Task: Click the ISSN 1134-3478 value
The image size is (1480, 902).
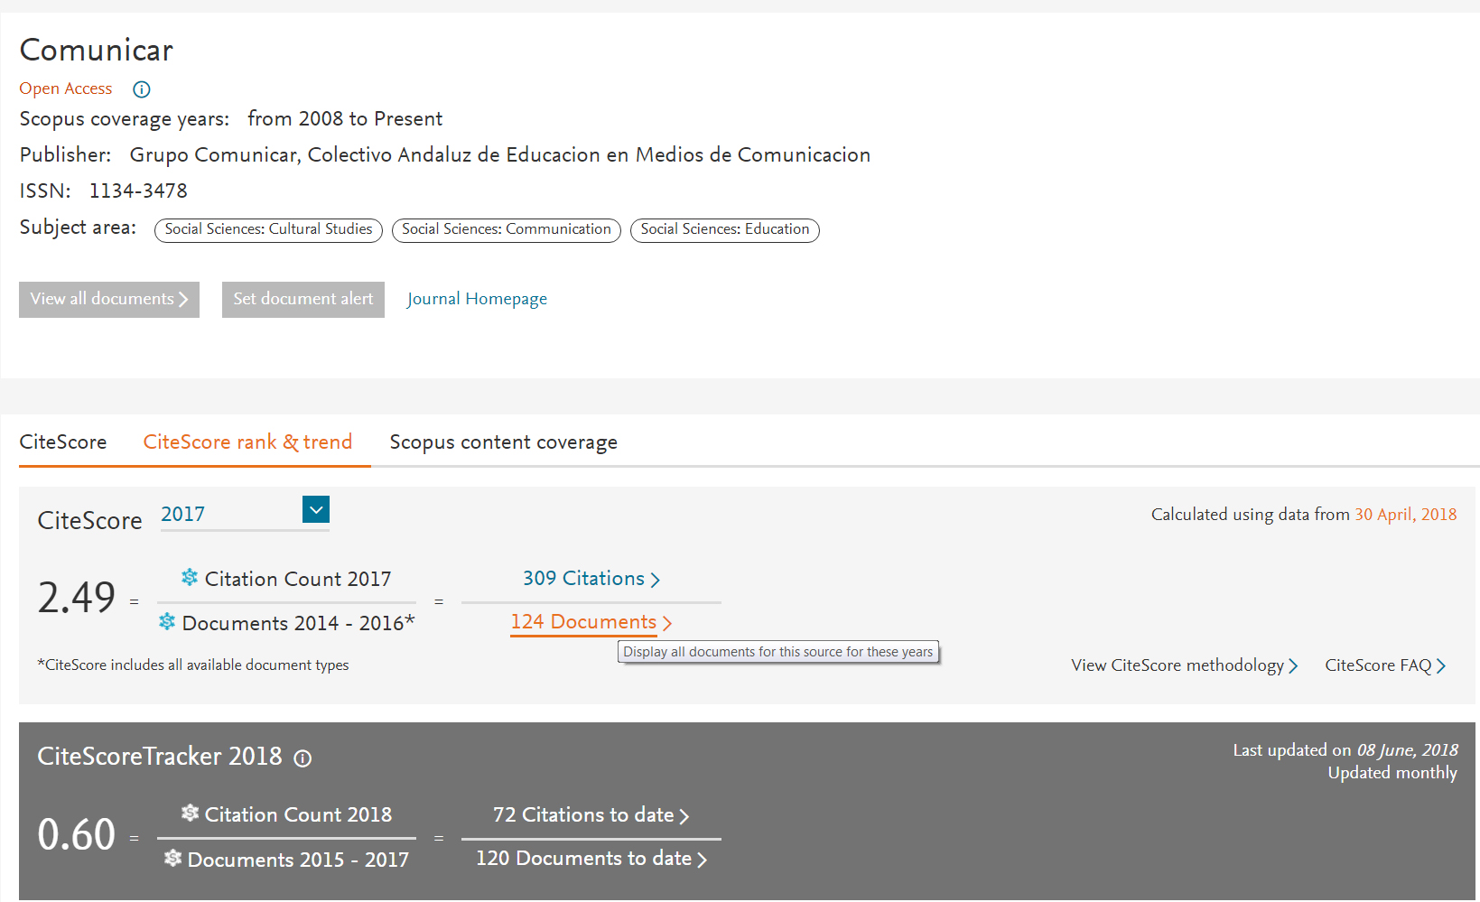Action: tap(138, 191)
